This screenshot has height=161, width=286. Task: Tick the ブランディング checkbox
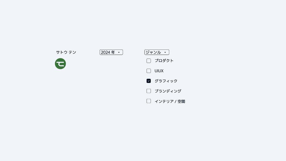coord(149,91)
